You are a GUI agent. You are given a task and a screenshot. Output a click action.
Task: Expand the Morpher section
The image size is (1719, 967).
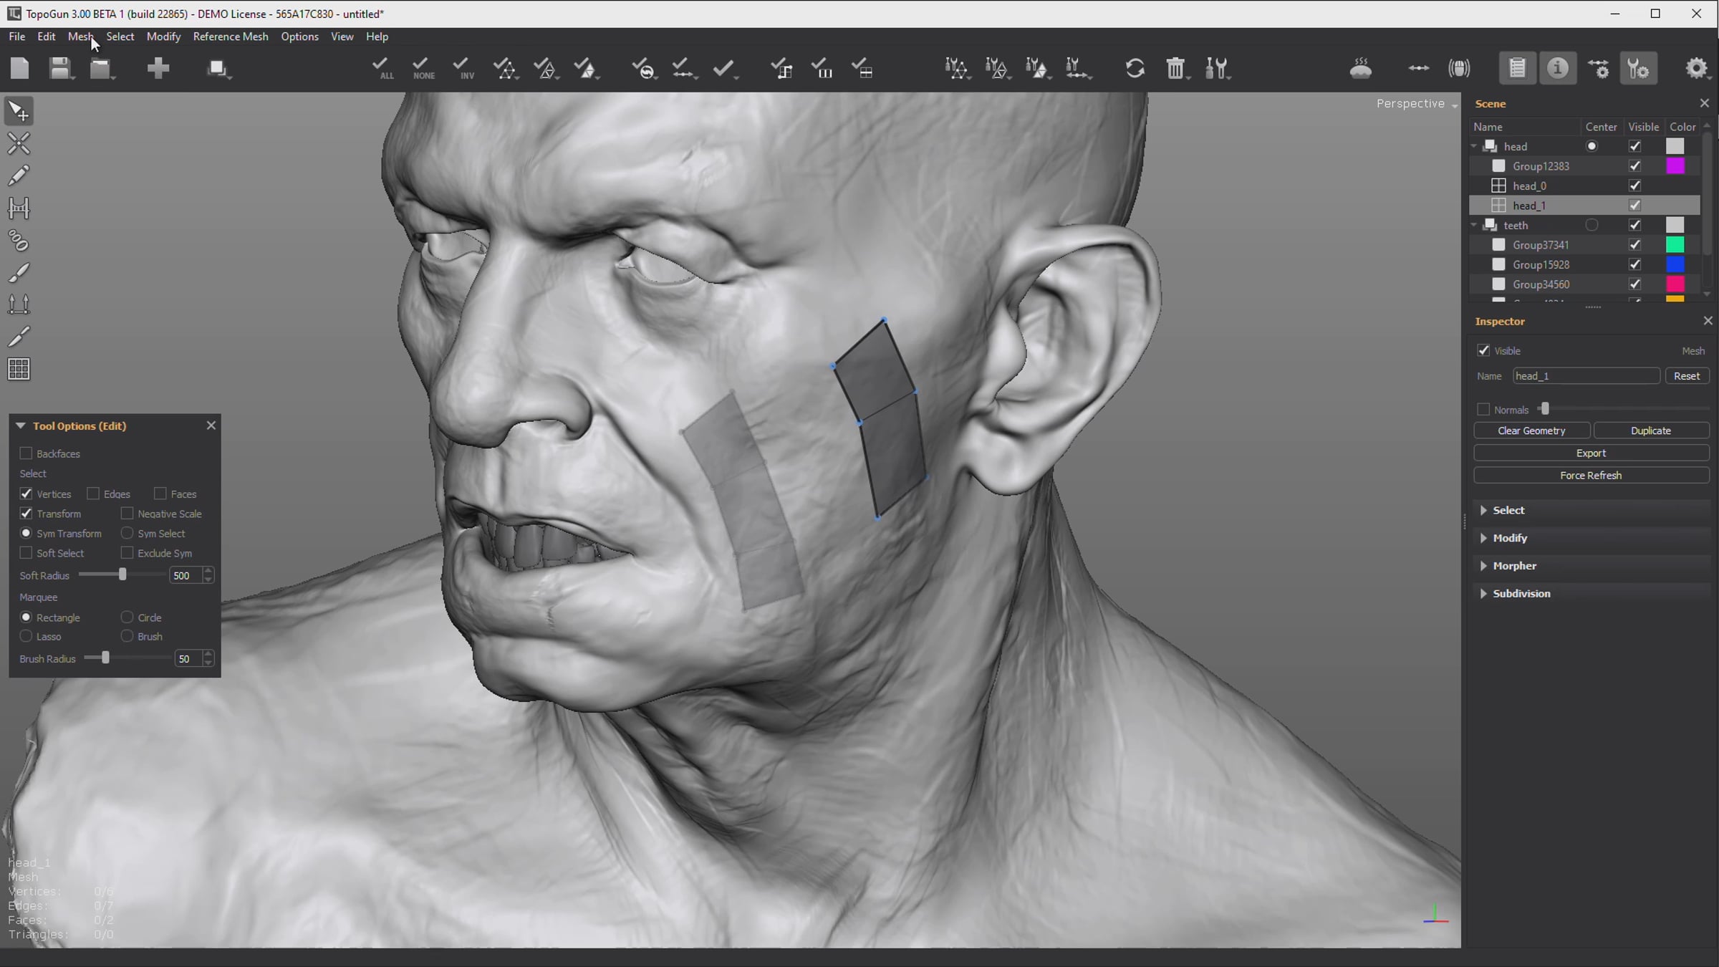(x=1514, y=566)
